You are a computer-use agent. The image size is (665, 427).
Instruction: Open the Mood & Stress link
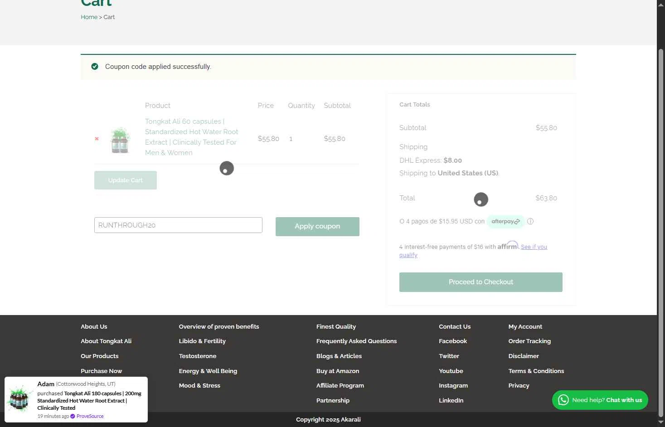(x=199, y=385)
